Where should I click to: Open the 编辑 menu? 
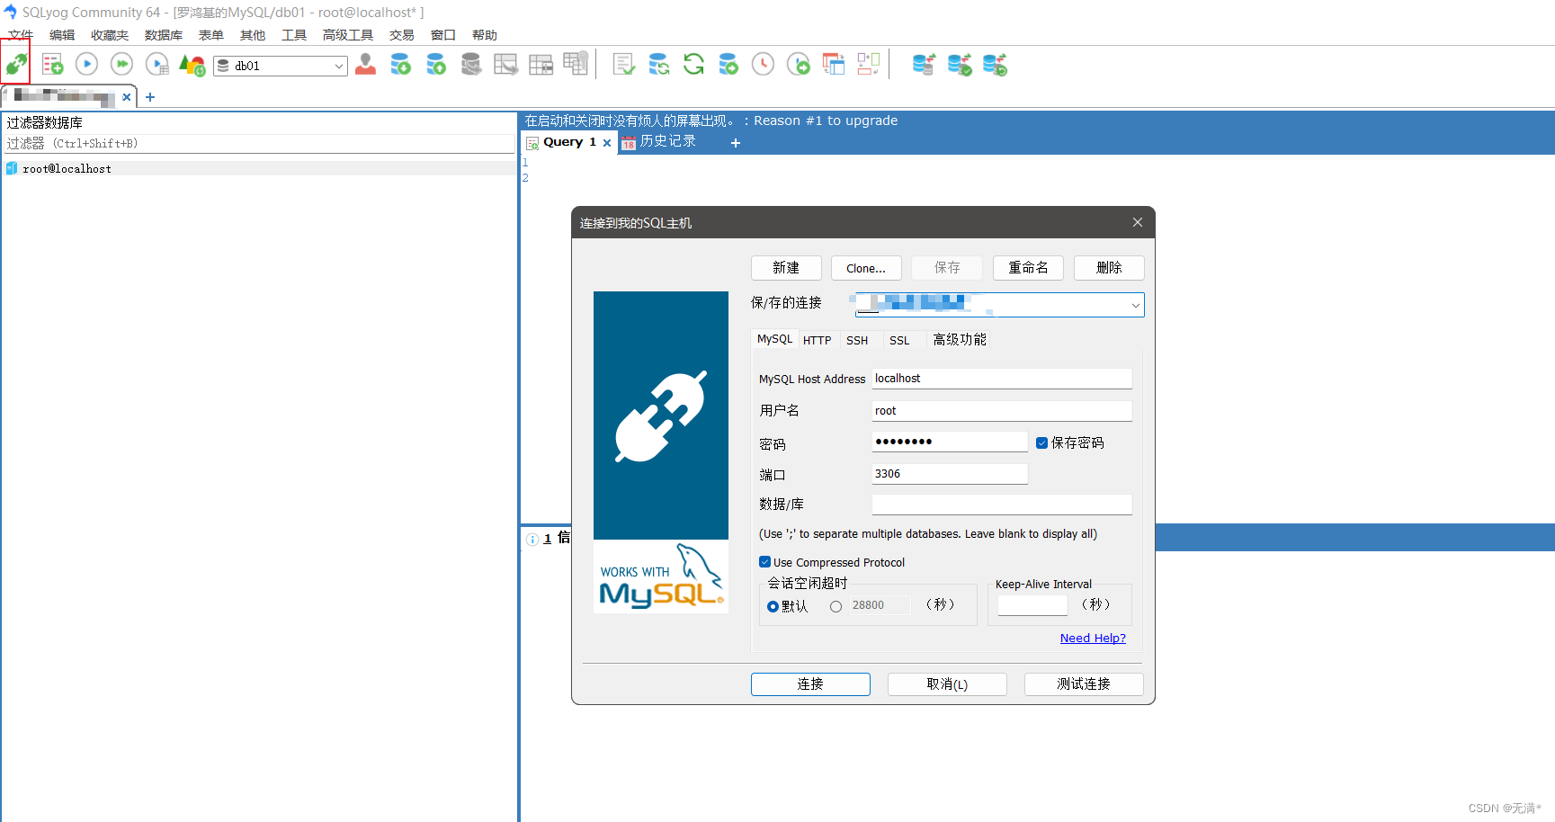(x=62, y=35)
